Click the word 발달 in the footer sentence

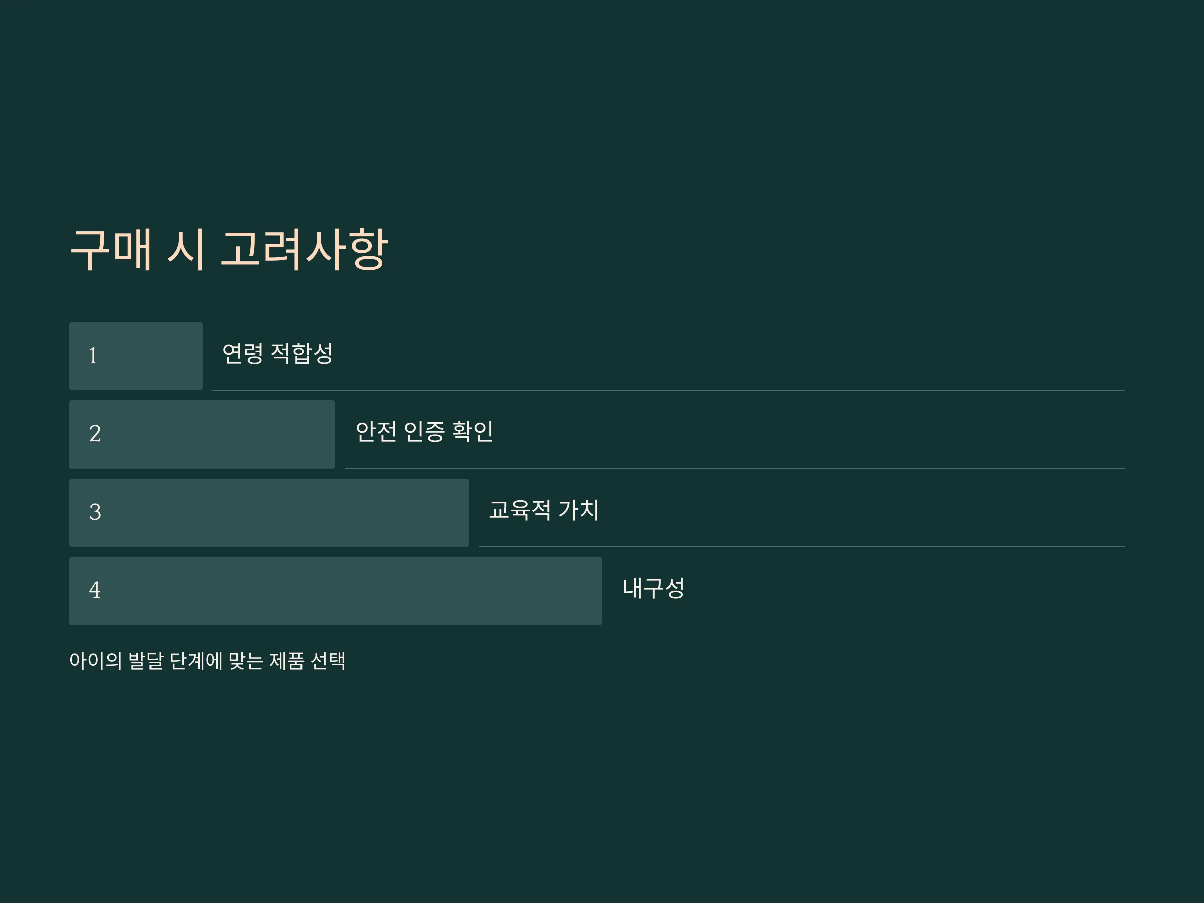click(x=146, y=661)
